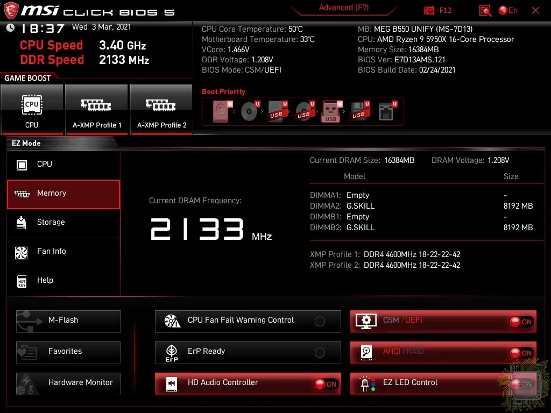Click the fan warning icon on CPU Fan Fail
The width and height of the screenshot is (551, 413).
[x=172, y=321]
